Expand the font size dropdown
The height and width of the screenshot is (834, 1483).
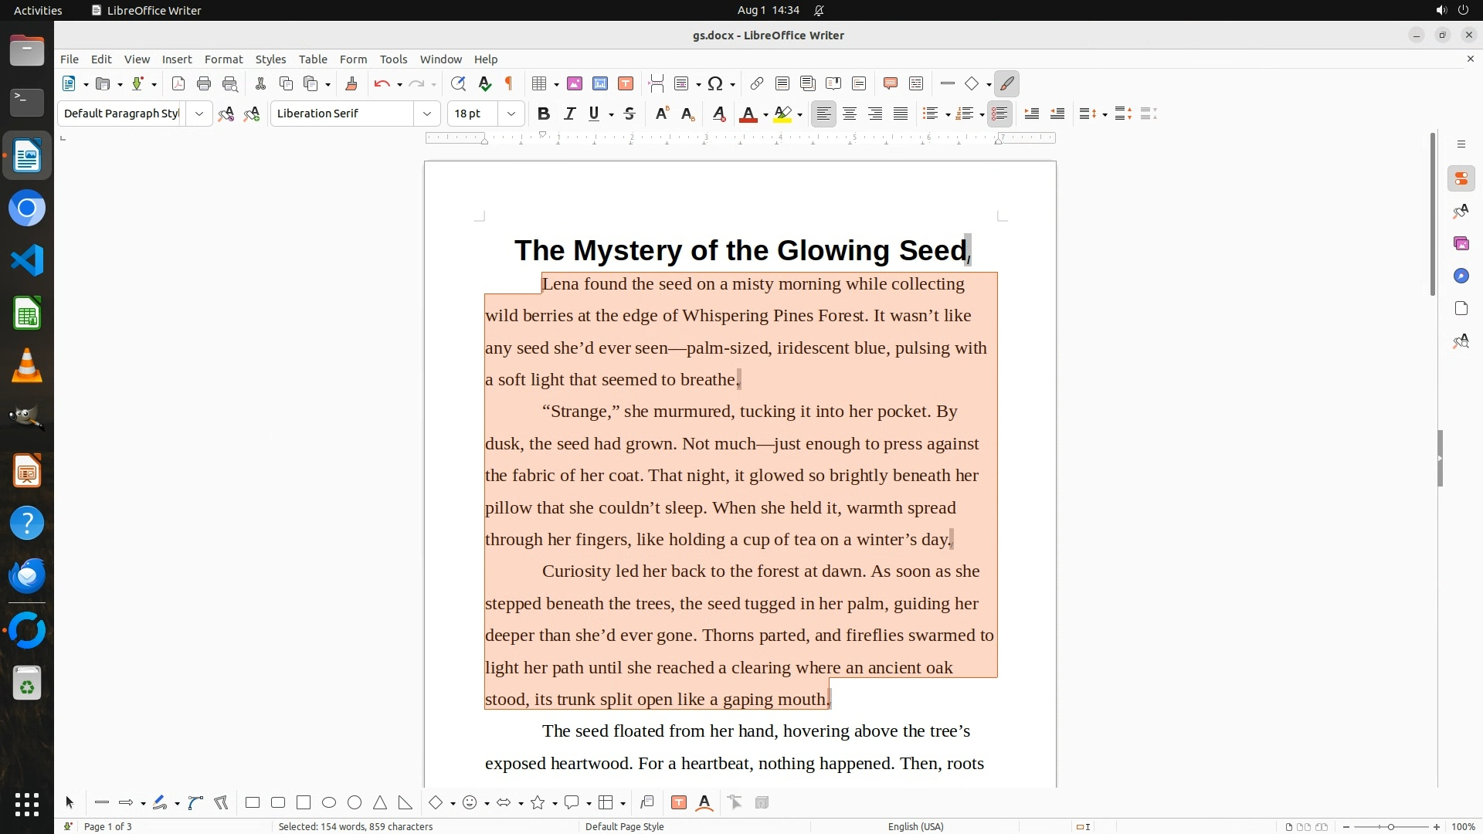pos(511,114)
